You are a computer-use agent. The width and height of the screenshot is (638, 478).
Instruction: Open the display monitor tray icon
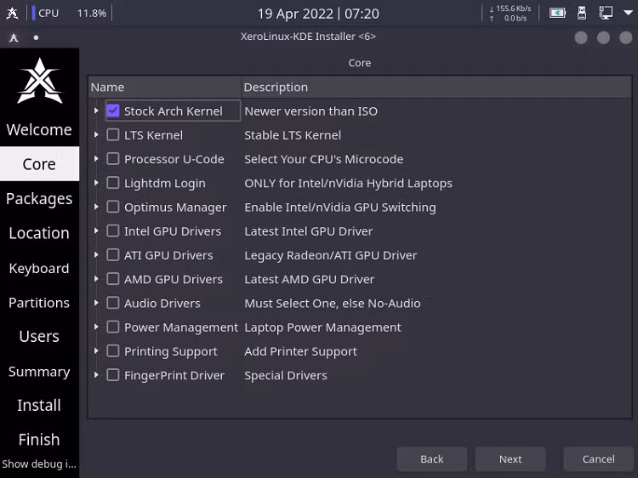[x=606, y=13]
